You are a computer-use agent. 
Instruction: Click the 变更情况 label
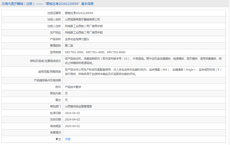coord(55,132)
